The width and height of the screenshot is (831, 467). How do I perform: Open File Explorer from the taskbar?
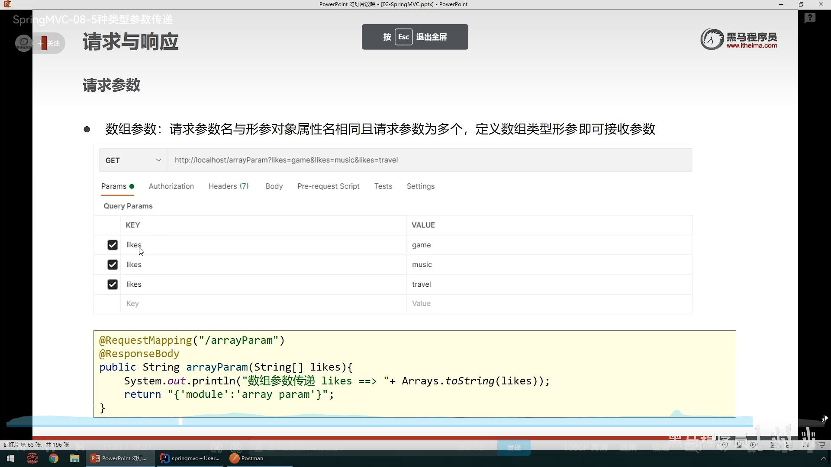[x=75, y=458]
